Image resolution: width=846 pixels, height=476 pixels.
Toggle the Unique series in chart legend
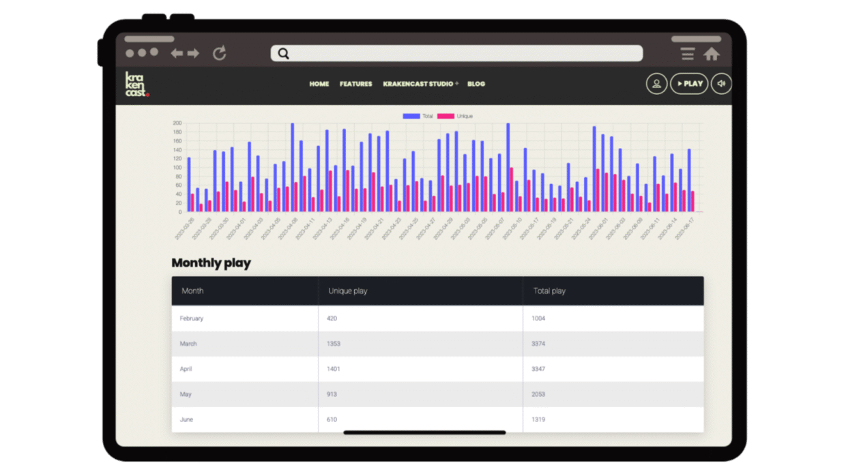tap(455, 117)
